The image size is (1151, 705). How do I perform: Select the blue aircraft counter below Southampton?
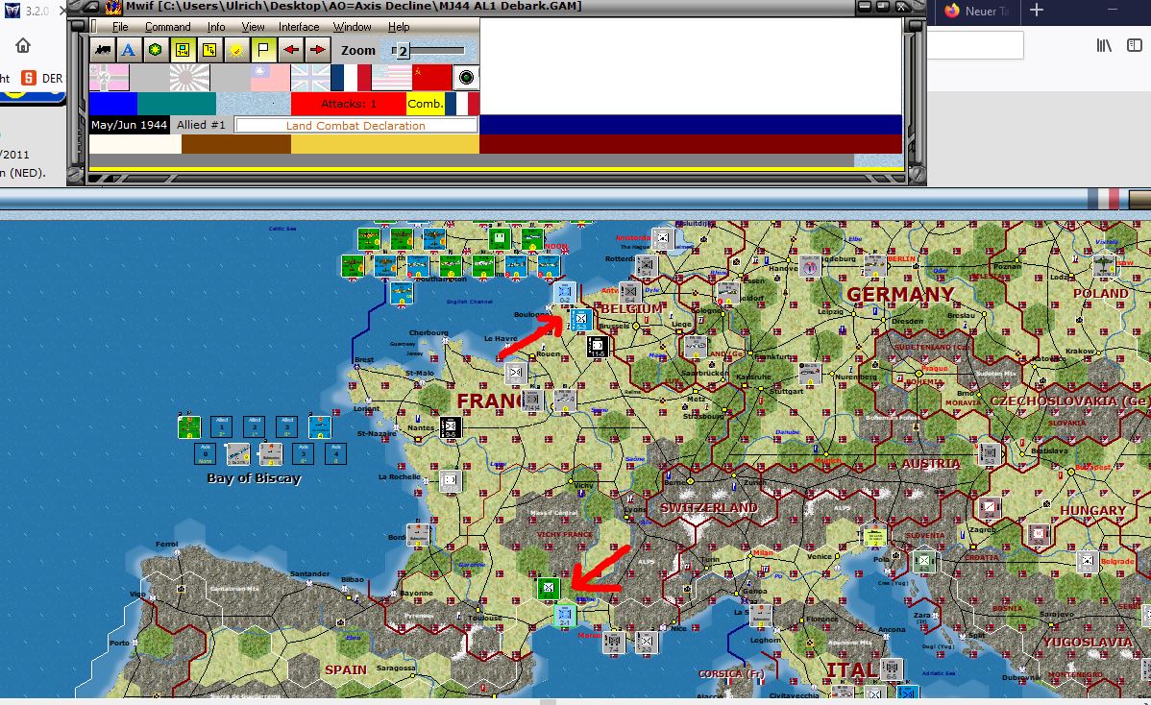click(x=401, y=293)
